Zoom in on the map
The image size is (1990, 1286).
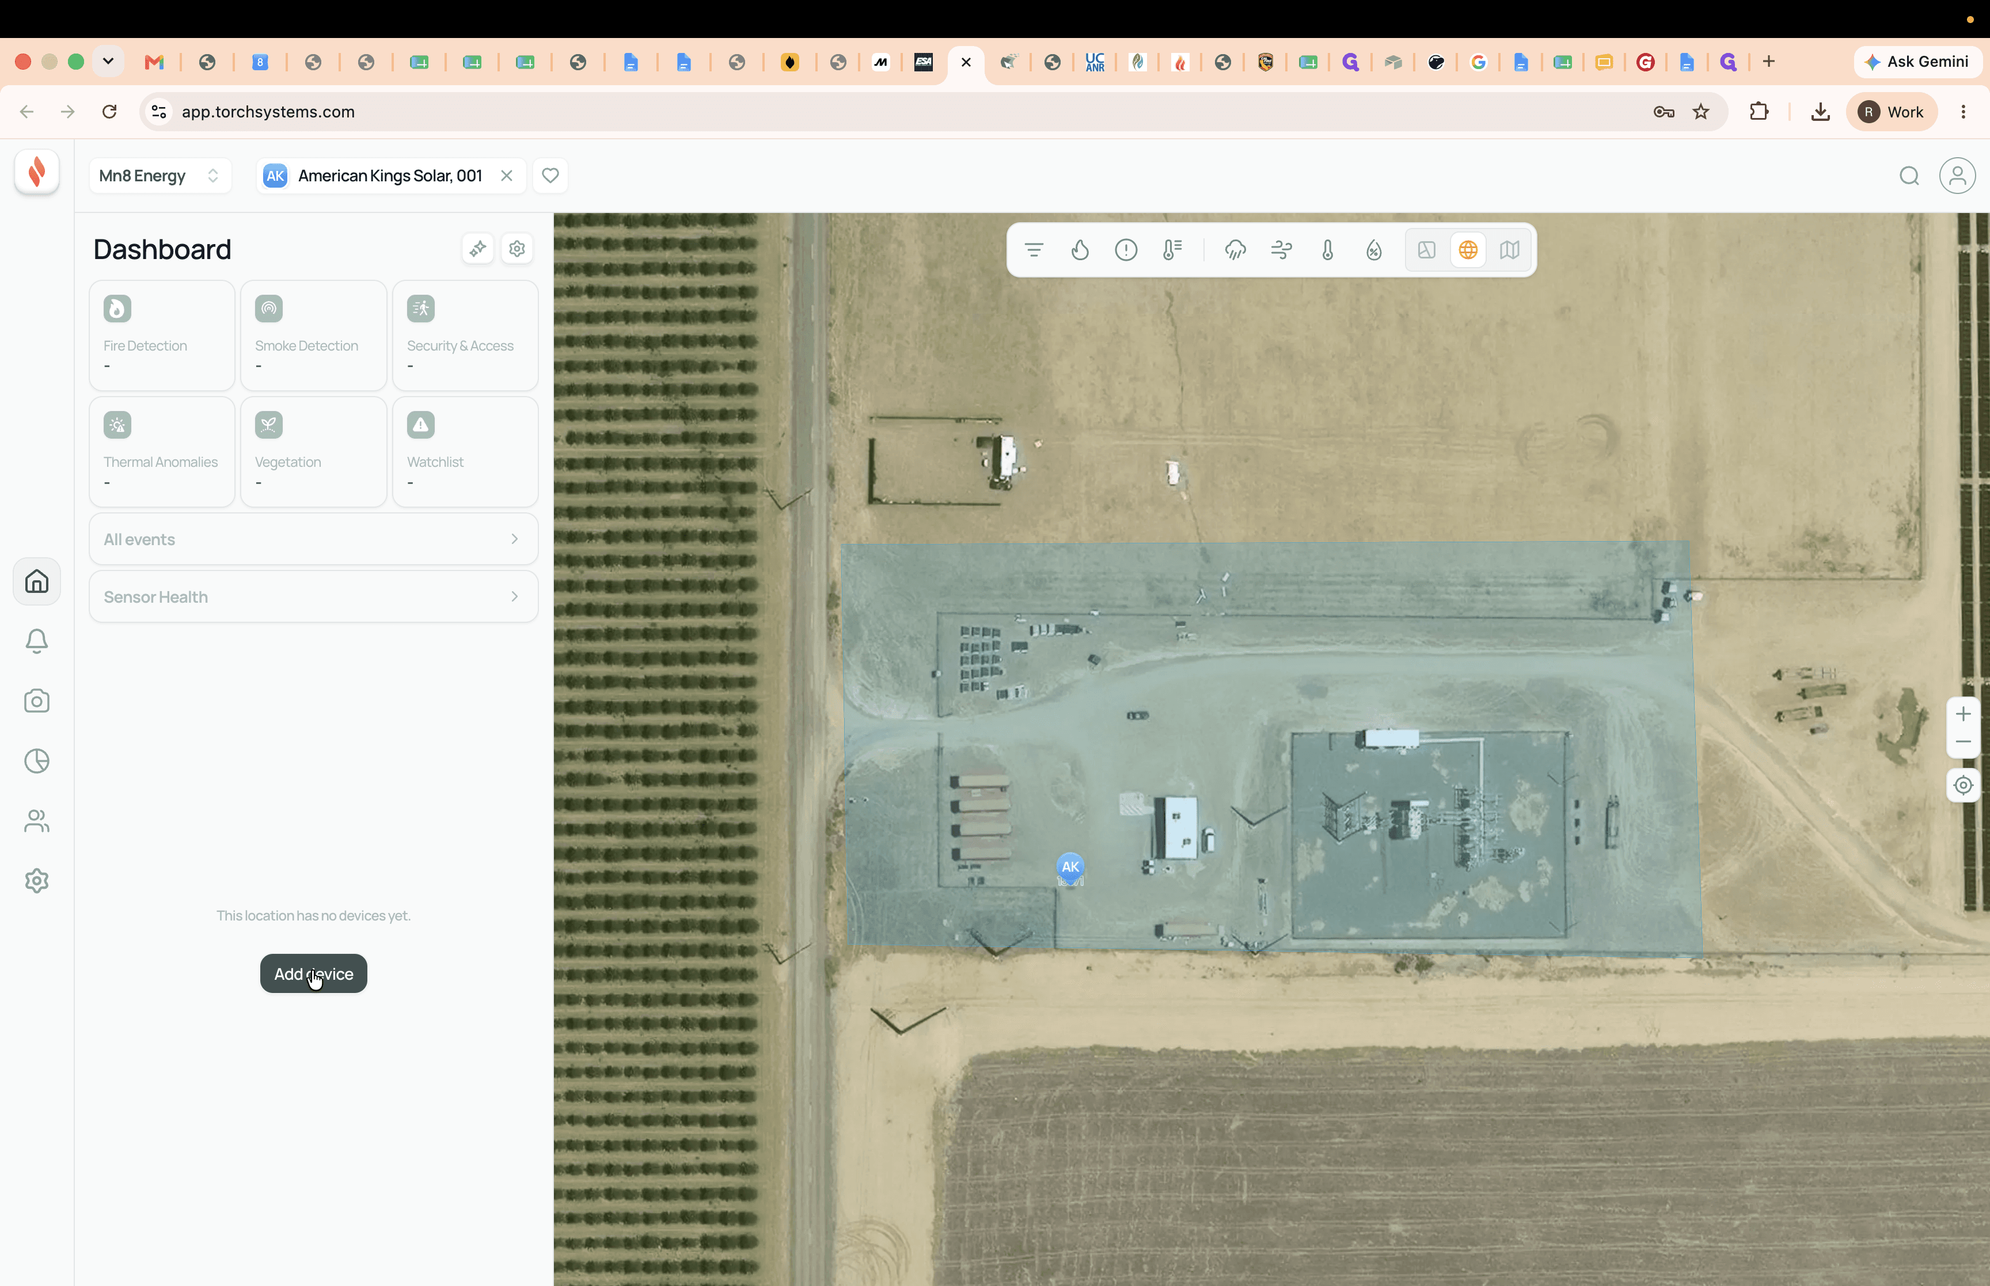[1964, 714]
